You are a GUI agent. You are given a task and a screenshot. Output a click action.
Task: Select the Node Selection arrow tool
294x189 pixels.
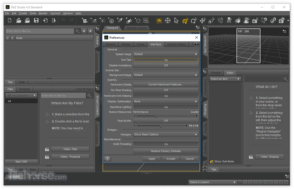point(176,20)
